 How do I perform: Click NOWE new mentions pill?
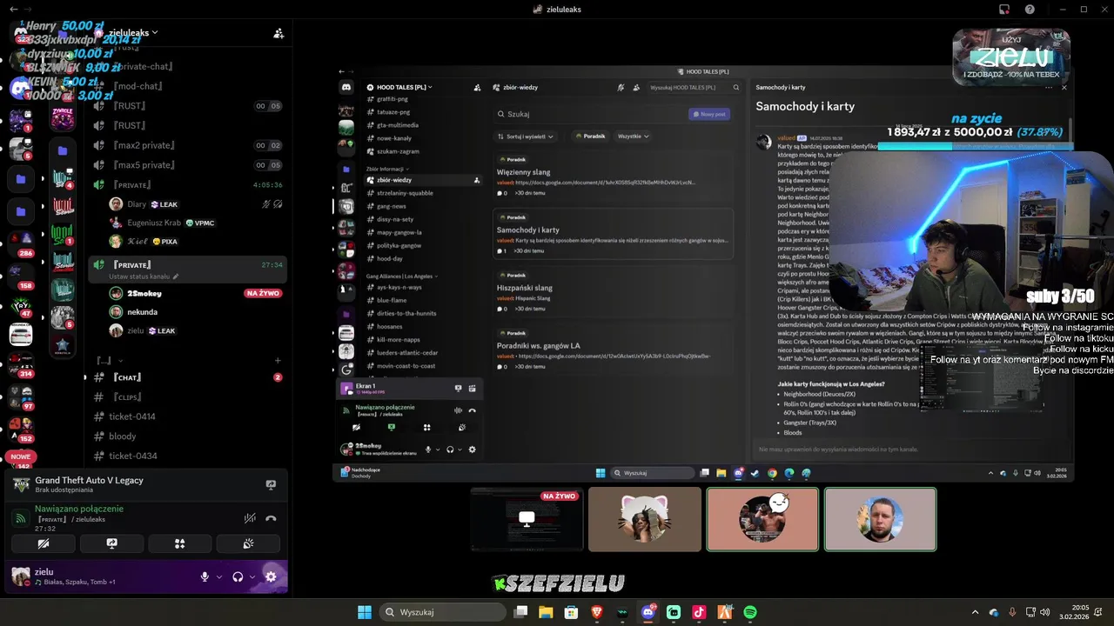click(x=20, y=456)
